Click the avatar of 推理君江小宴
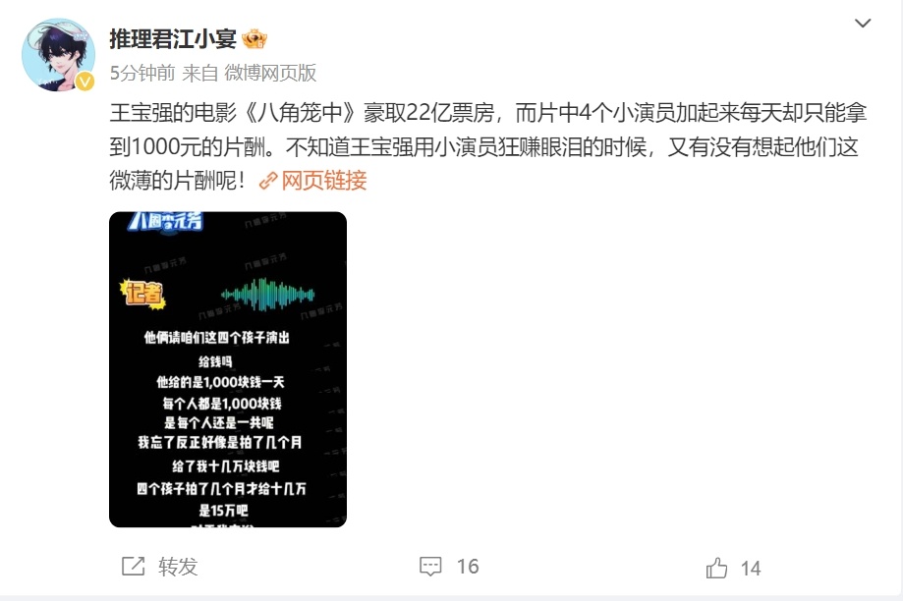The width and height of the screenshot is (903, 601). [58, 55]
